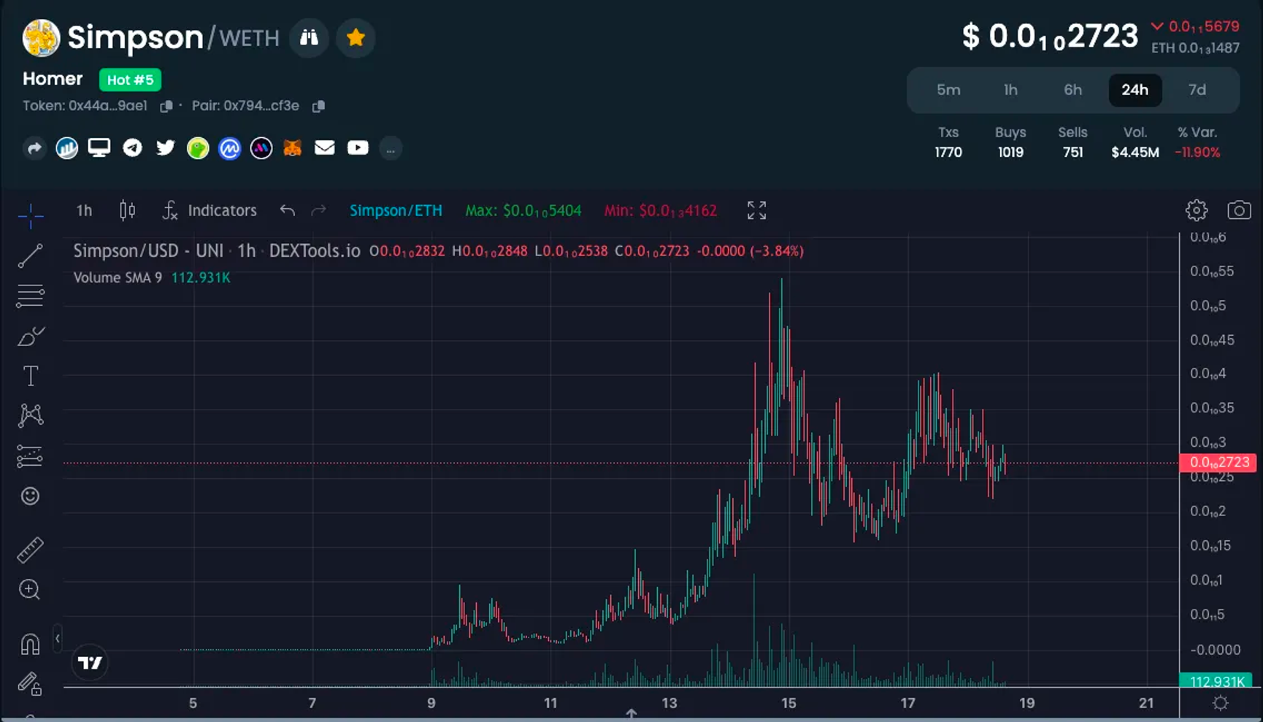1263x722 pixels.
Task: Open the 1h chart interval dropdown
Action: pos(85,211)
